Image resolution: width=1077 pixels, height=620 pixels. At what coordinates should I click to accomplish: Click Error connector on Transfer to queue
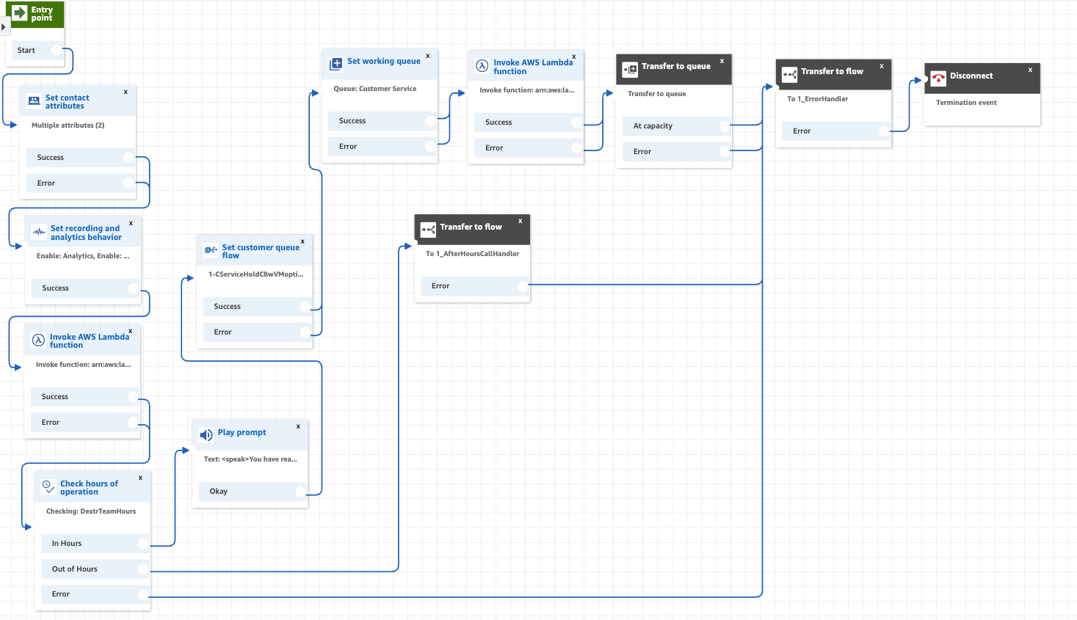click(725, 152)
